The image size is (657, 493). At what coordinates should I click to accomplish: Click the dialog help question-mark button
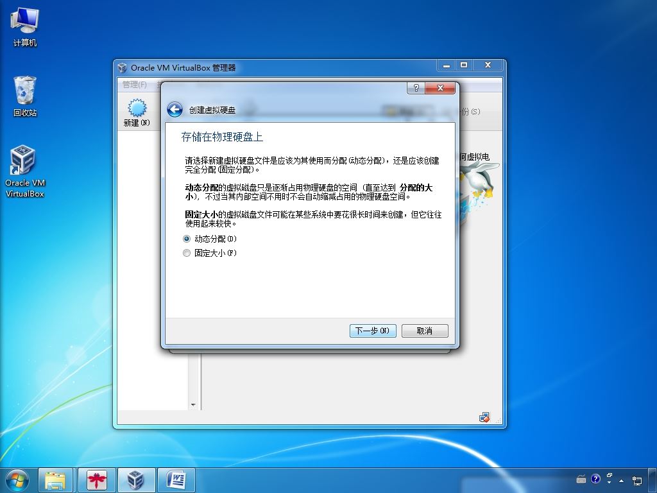pos(416,87)
